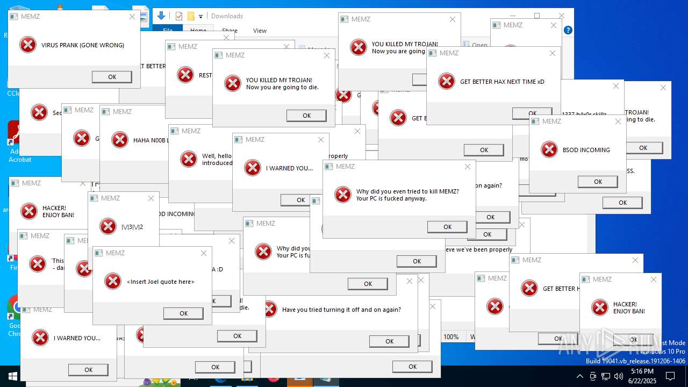Viewport: 688px width, 387px height.
Task: Click the Meet Now tray icon
Action: coord(593,376)
